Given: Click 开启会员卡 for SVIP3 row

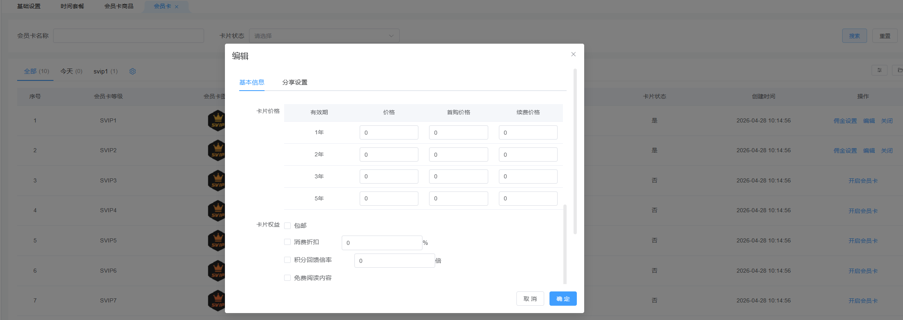Looking at the screenshot, I should [x=863, y=181].
